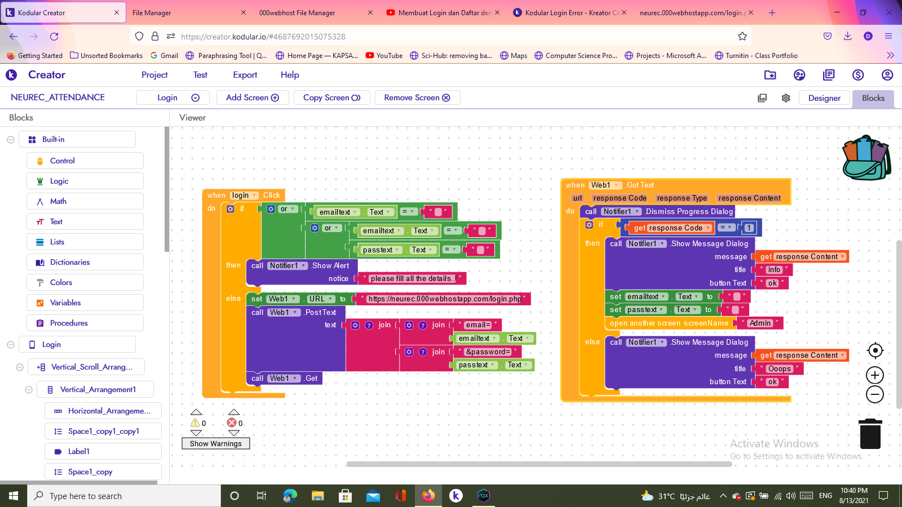Screen dimensions: 902x507
Task: Click the Copy Screen button
Action: click(x=331, y=97)
